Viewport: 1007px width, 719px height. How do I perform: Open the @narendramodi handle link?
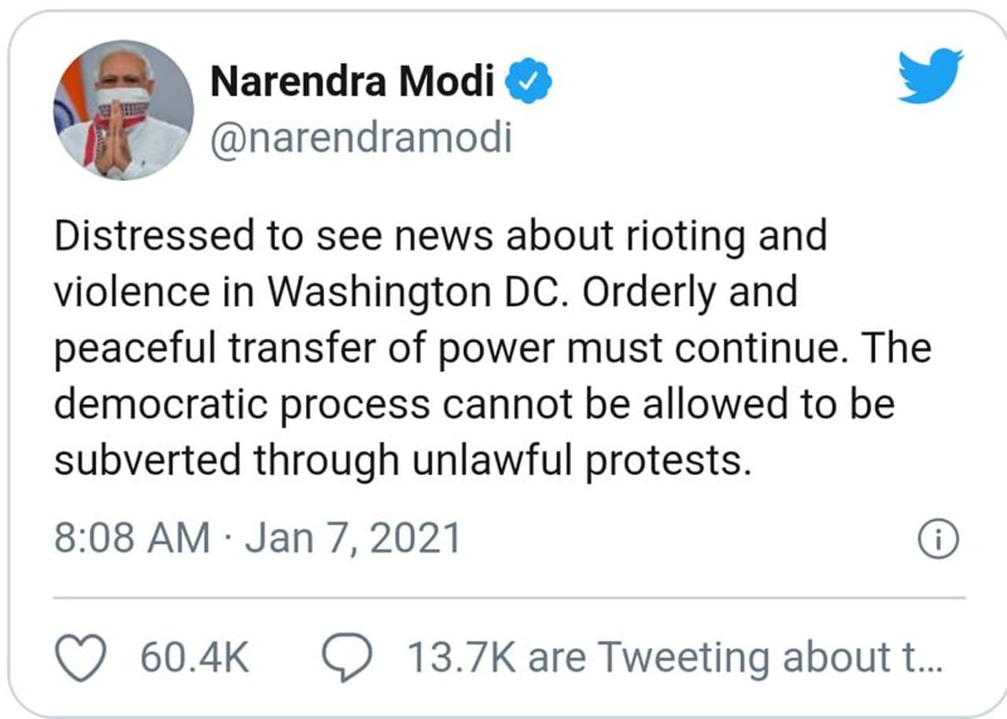click(x=361, y=138)
